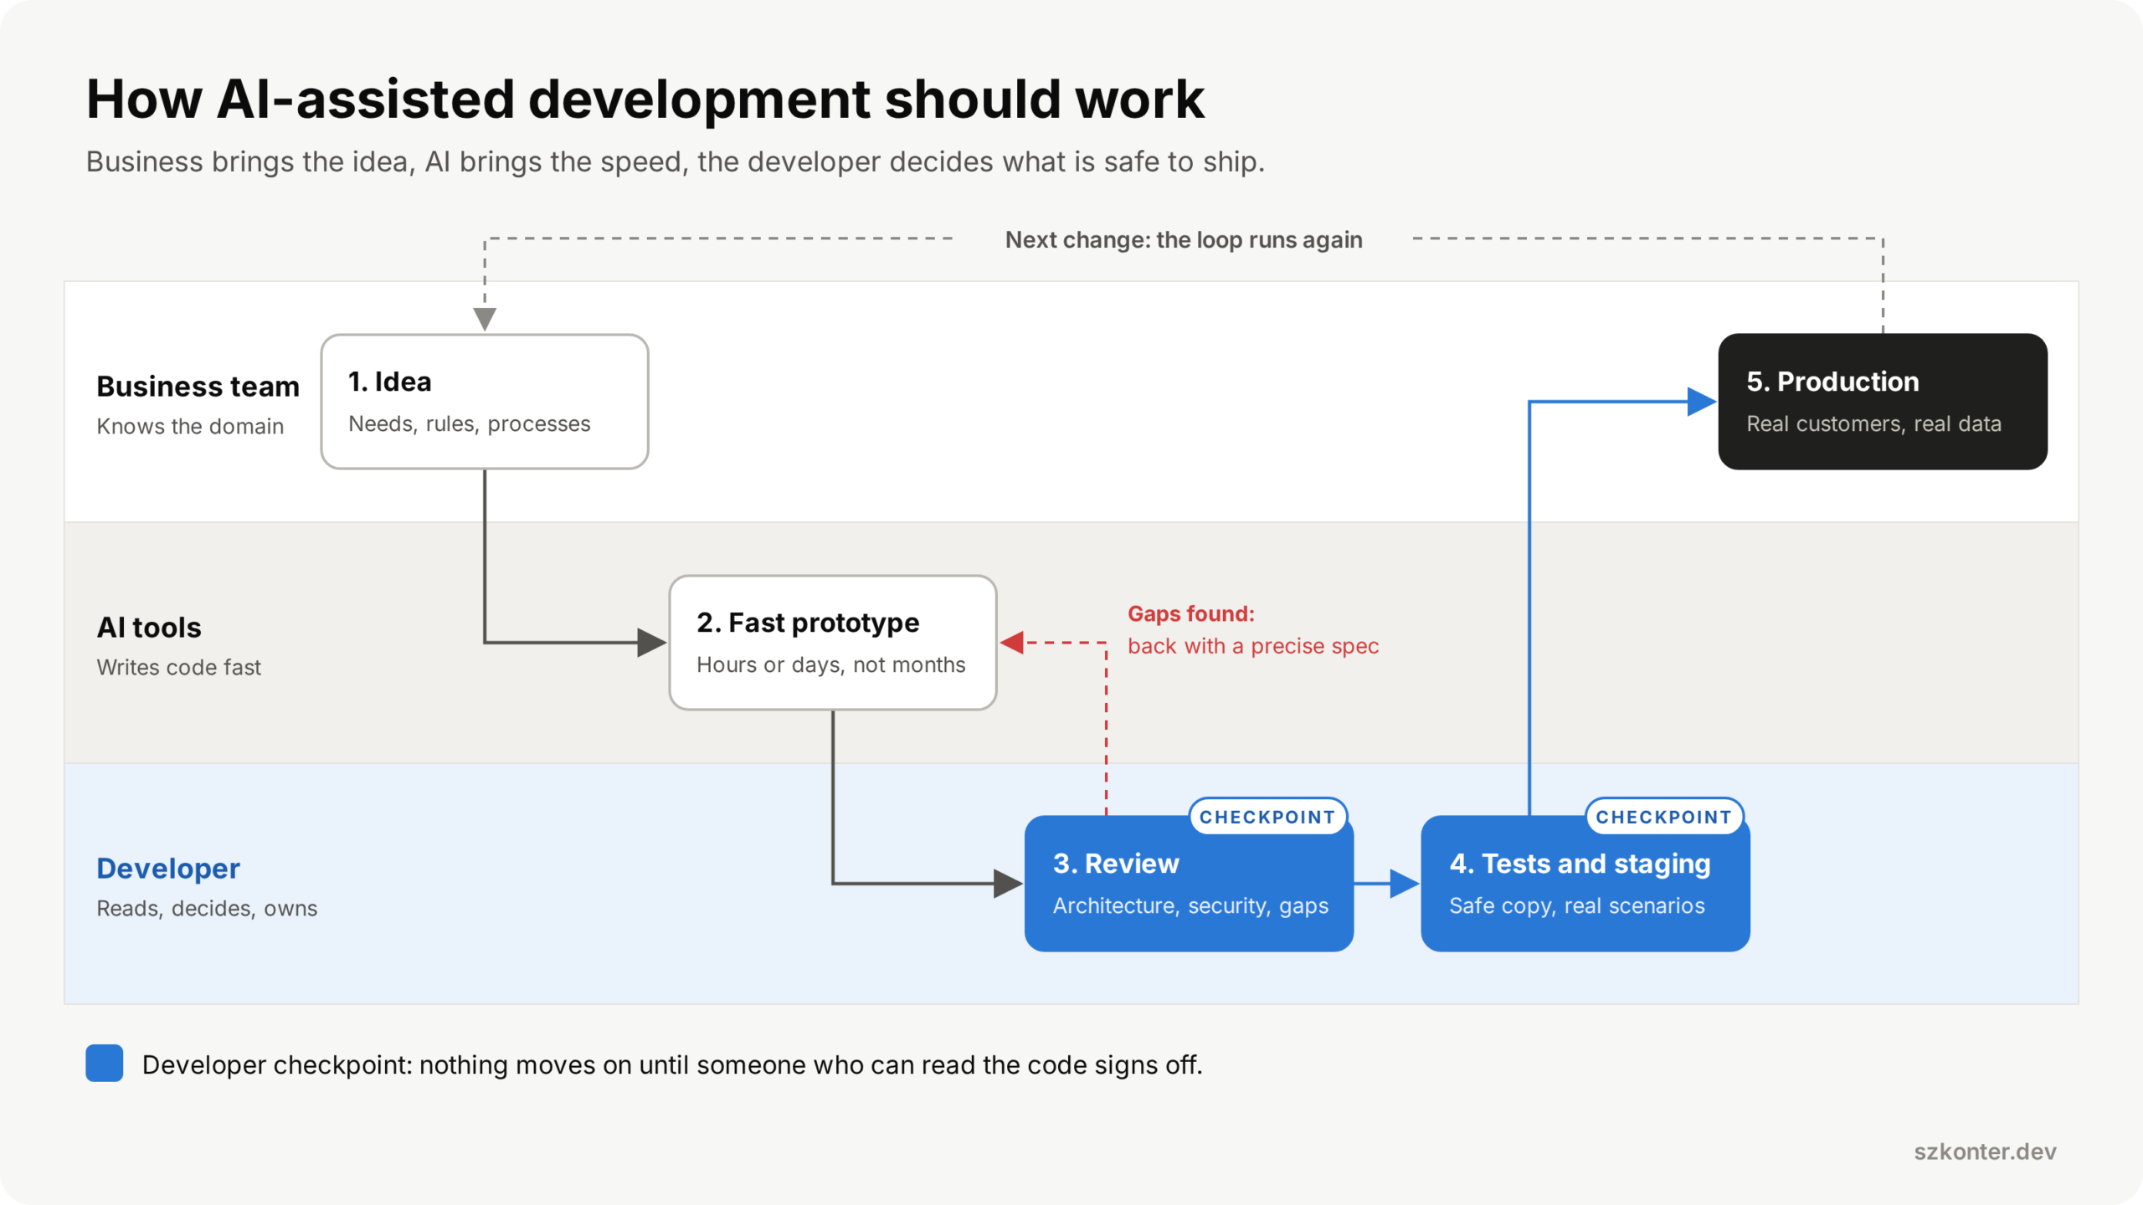Click 'Safe copy, real scenarios' text
2143x1205 pixels.
point(1576,906)
